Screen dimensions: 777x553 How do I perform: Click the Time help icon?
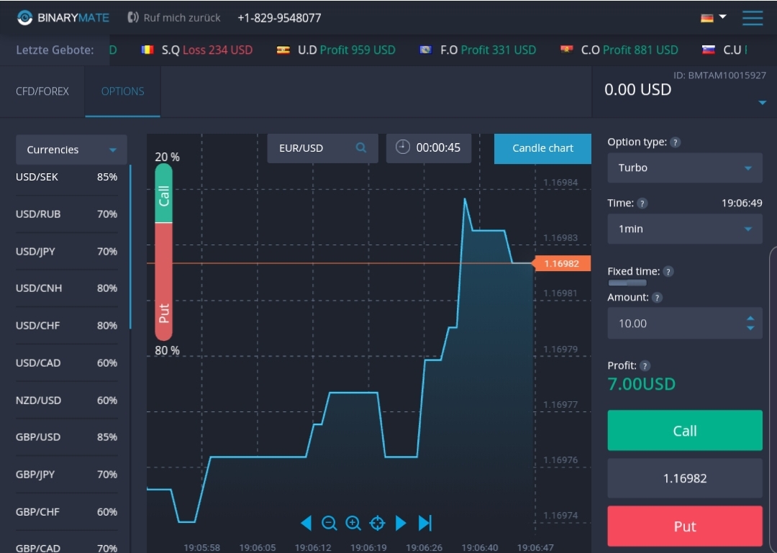pyautogui.click(x=642, y=204)
